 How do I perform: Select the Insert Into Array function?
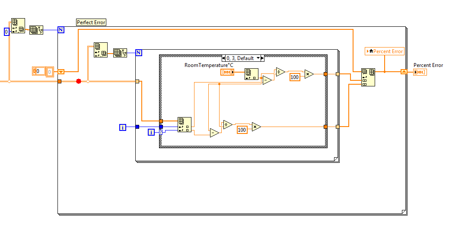[368, 77]
